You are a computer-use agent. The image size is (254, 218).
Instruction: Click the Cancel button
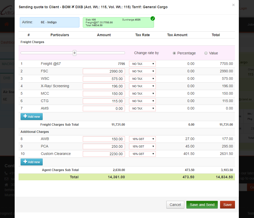(175, 205)
